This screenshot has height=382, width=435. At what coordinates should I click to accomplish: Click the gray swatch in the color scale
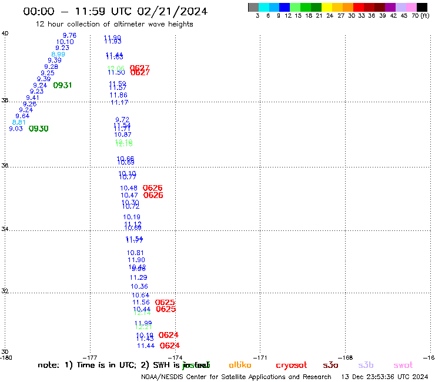253,7
